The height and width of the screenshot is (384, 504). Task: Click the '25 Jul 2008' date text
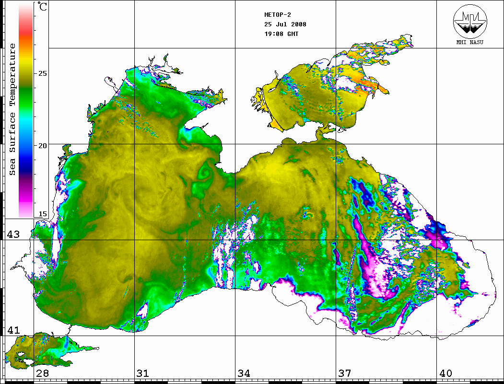point(285,24)
